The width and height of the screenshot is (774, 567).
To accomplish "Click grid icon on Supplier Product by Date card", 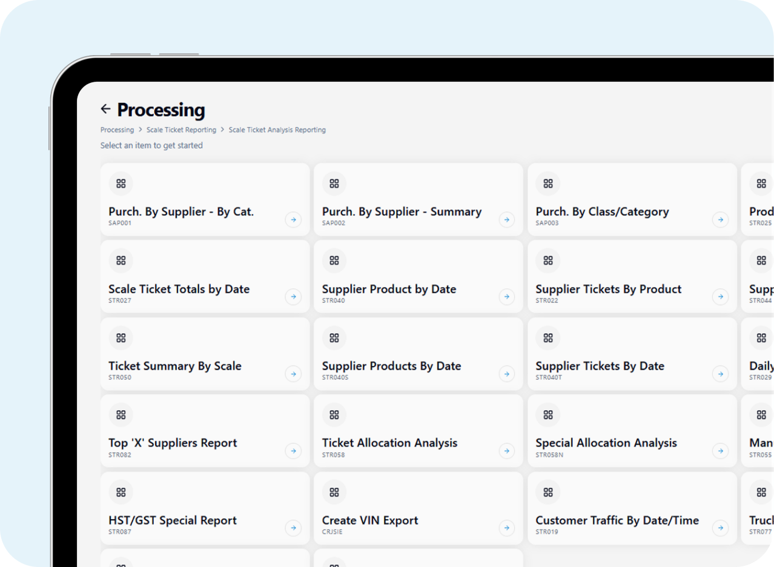I will tap(334, 260).
